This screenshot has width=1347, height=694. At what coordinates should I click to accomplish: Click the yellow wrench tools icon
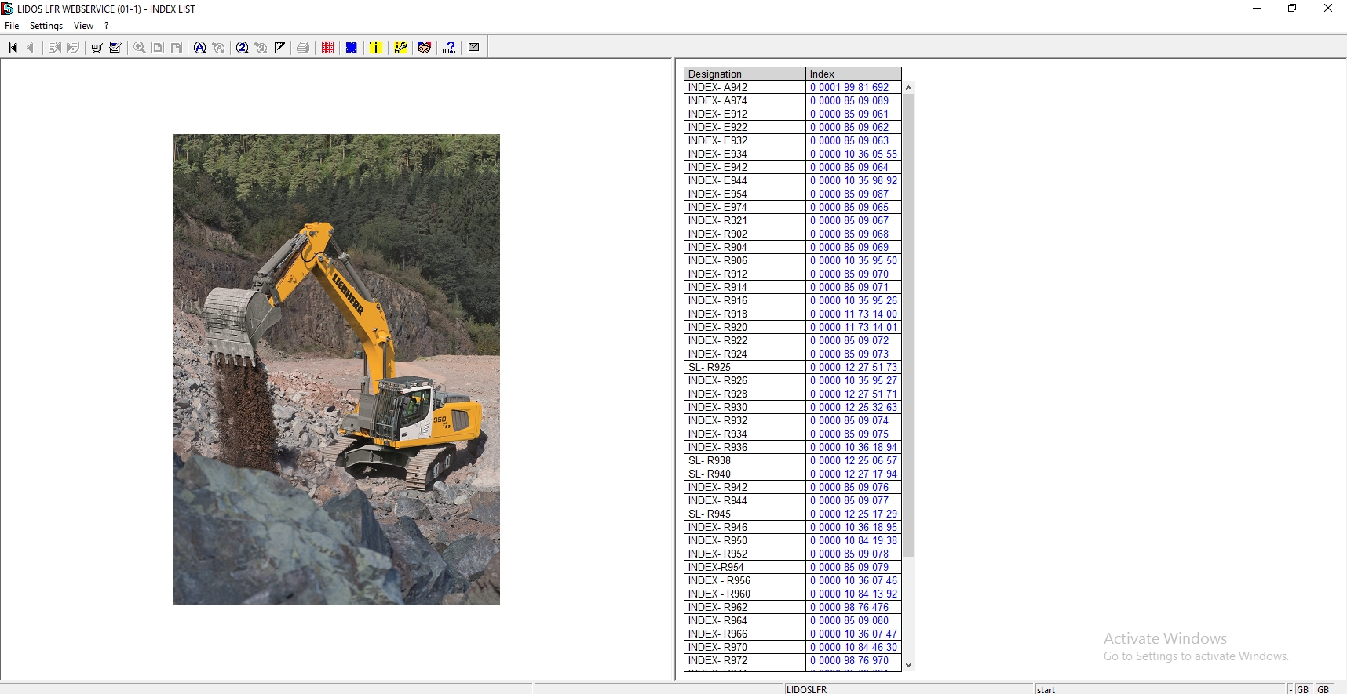(400, 48)
